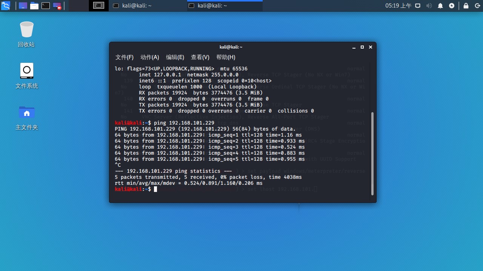483x271 pixels.
Task: Select the 回收站 trash desktop icon
Action: click(26, 34)
